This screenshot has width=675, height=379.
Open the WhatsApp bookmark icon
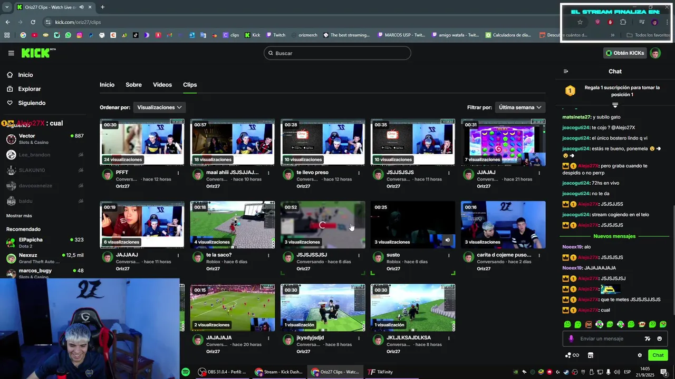tap(68, 35)
